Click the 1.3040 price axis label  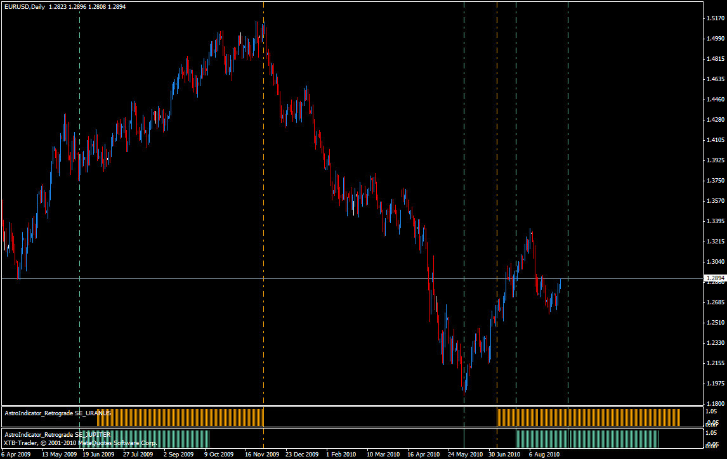click(716, 262)
